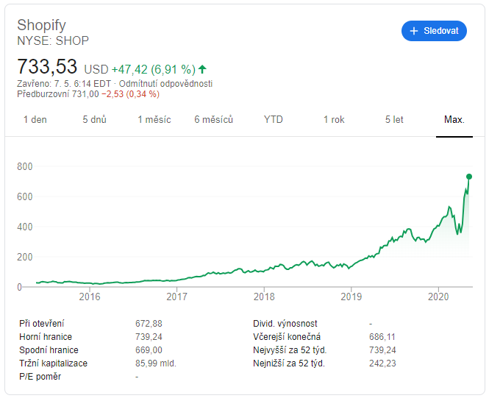Screen dimensions: 489x401
Task: Open the Odmítnutí odpovědnosti disclaimer link
Action: tap(165, 84)
